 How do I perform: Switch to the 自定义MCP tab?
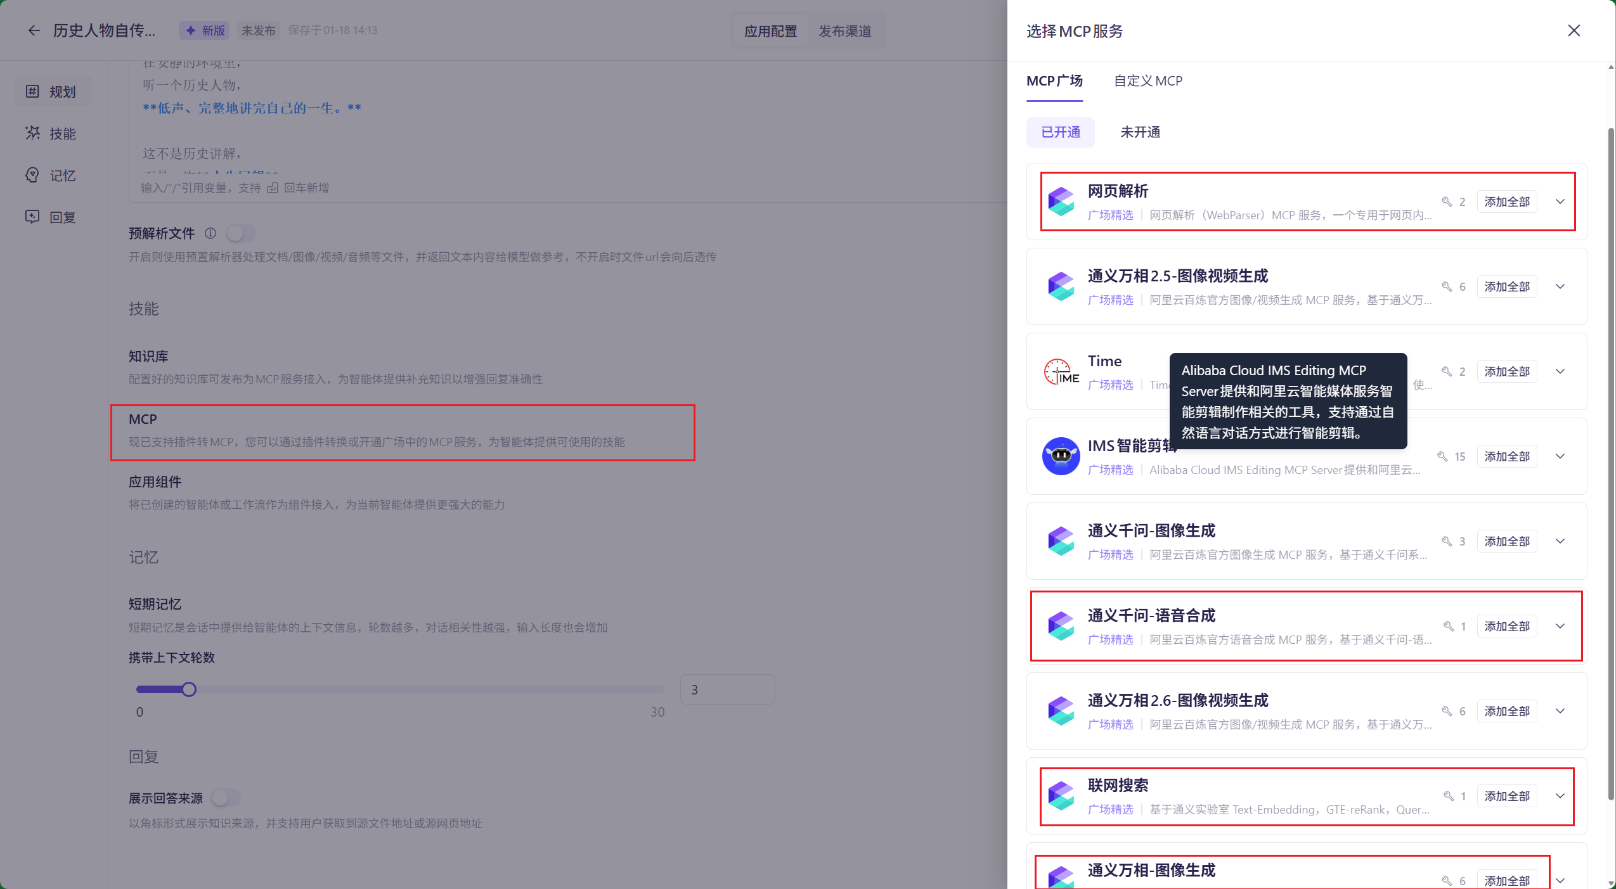1147,81
